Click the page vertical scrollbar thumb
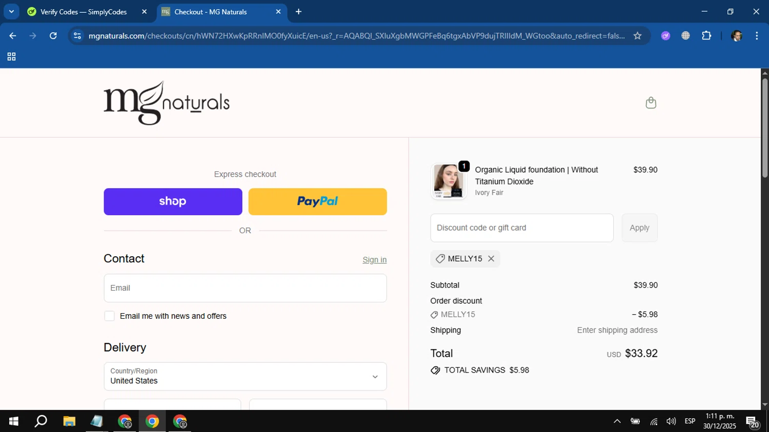Image resolution: width=769 pixels, height=432 pixels. (764, 128)
